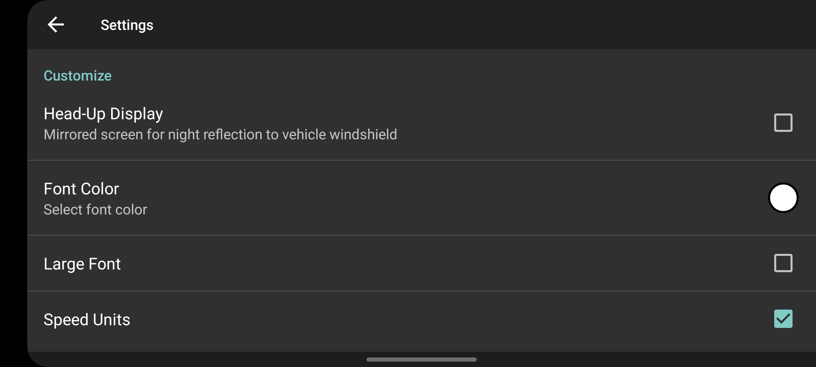Select the Customize section heading
This screenshot has height=367, width=816.
pyautogui.click(x=78, y=76)
